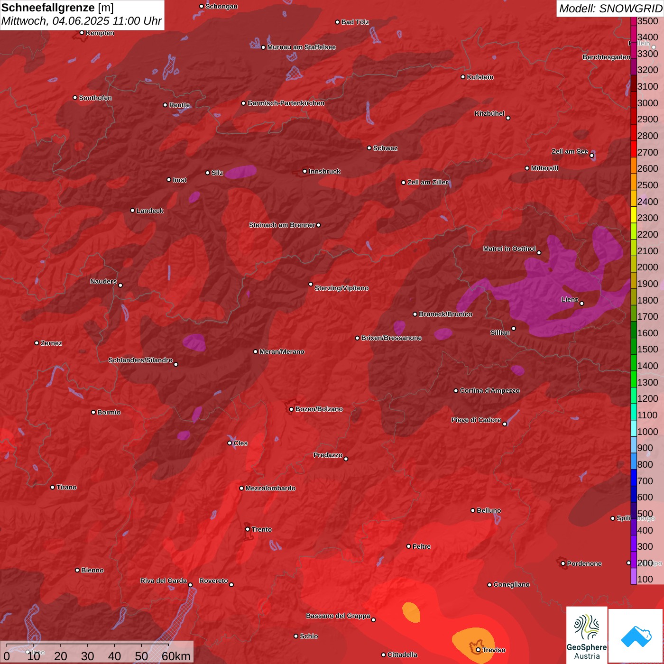Click the "Modell: SNOWGRID" label
Image resolution: width=664 pixels, height=664 pixels.
click(x=610, y=9)
